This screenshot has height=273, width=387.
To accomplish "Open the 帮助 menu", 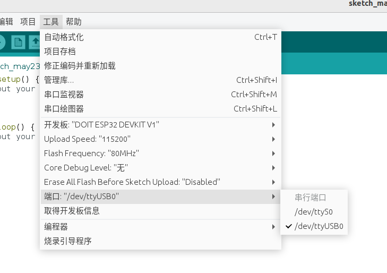I will click(x=74, y=22).
